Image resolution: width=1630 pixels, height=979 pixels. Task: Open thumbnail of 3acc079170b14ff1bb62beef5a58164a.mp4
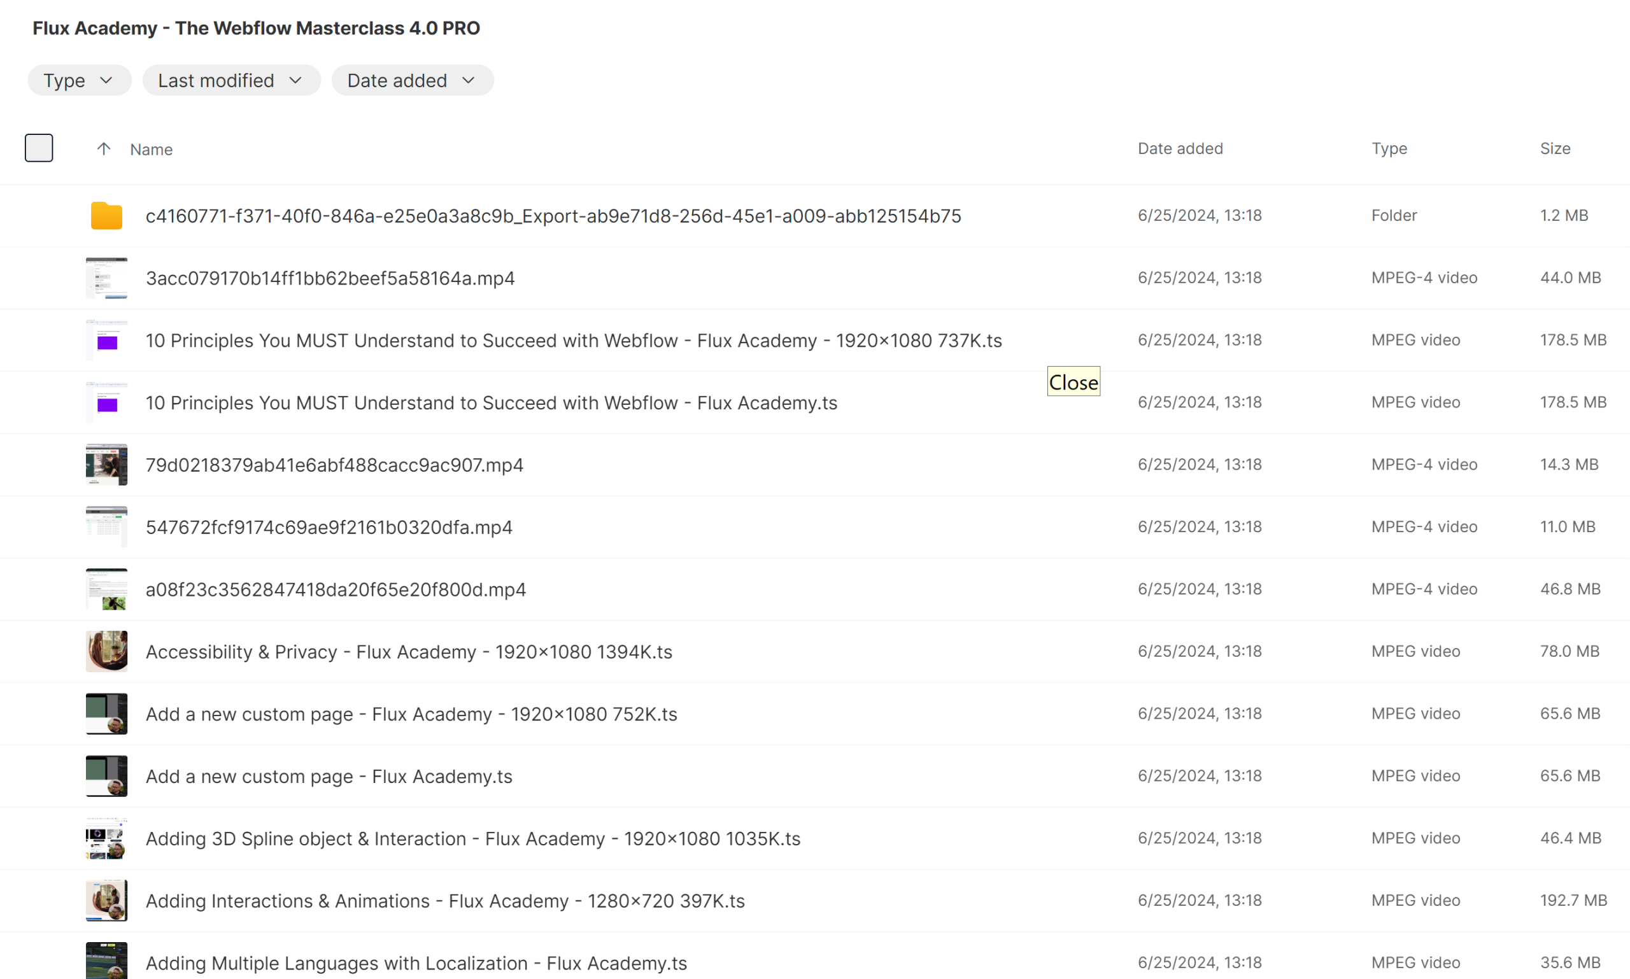[x=106, y=278]
